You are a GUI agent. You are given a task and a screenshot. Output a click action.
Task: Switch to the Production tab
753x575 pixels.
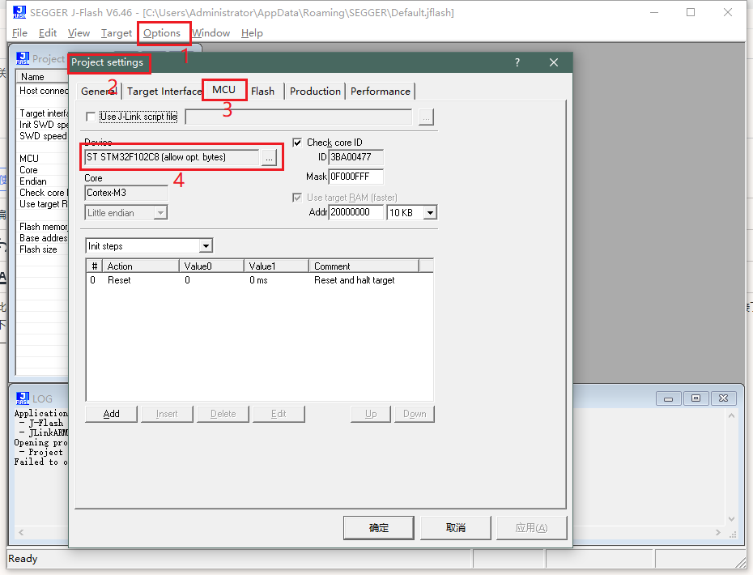coord(315,92)
